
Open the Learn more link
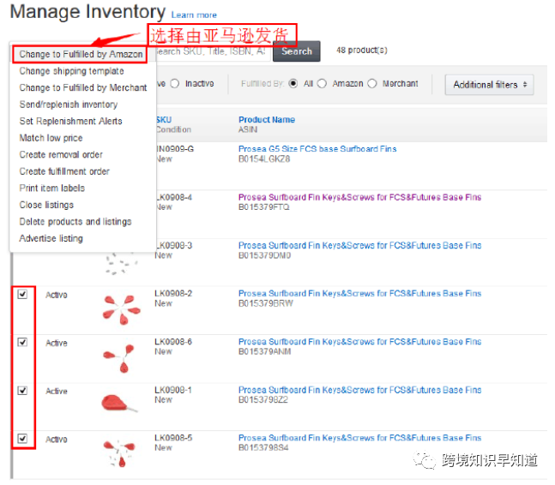click(194, 15)
